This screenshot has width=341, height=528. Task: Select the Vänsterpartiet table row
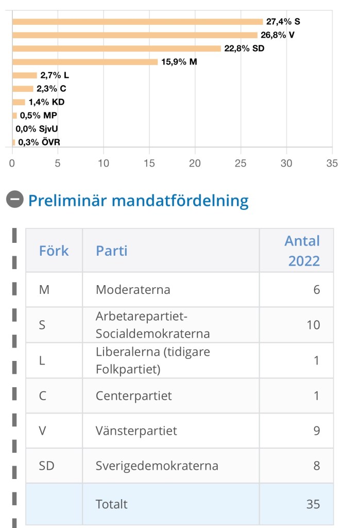point(180,431)
